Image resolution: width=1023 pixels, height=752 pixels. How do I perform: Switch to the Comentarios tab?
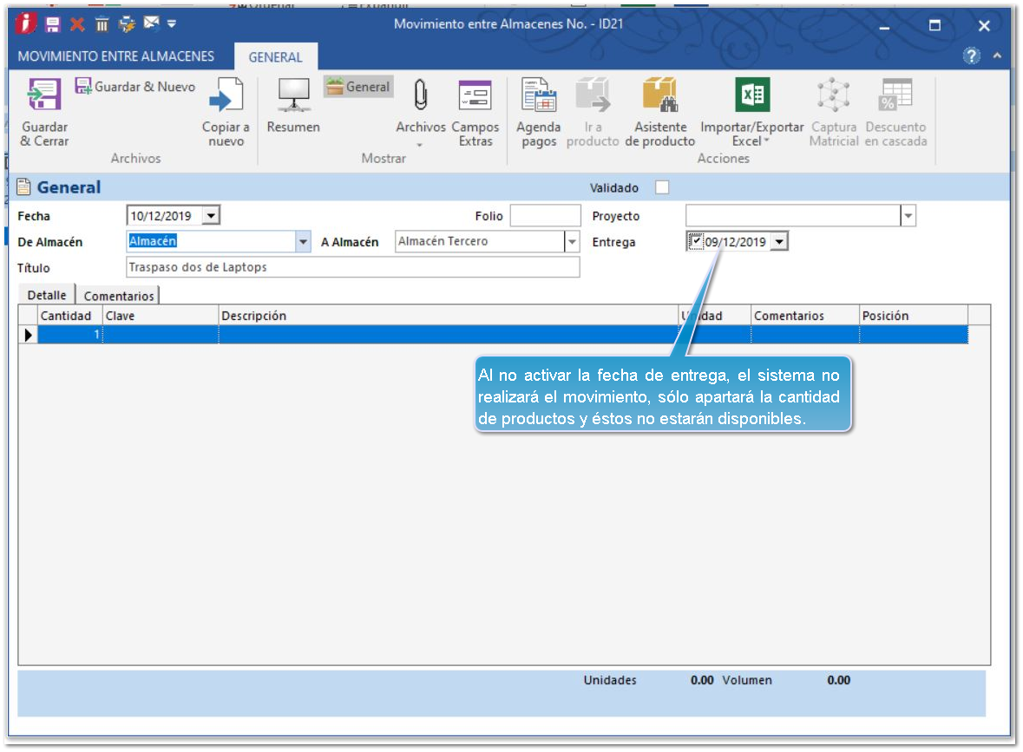[x=119, y=296]
